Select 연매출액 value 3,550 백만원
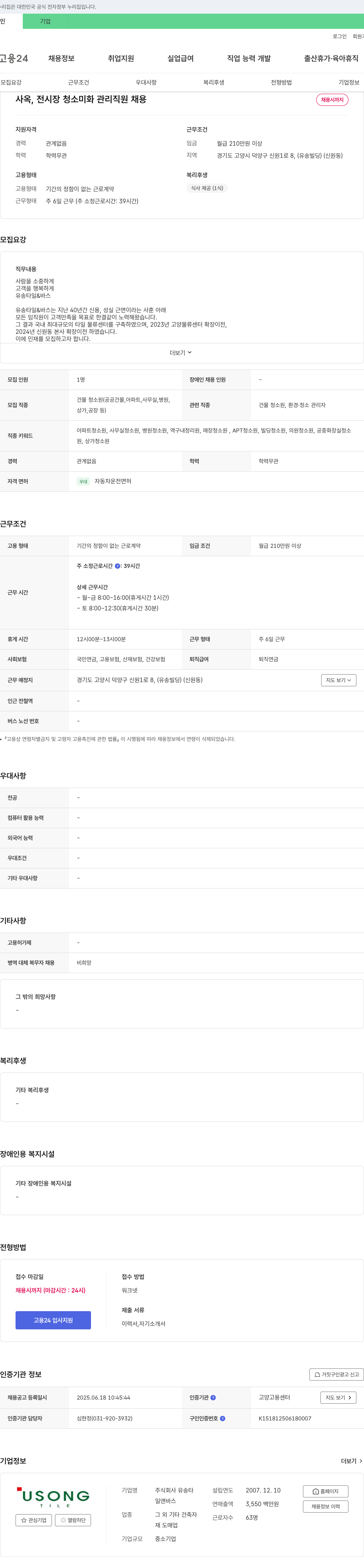 click(x=262, y=1504)
